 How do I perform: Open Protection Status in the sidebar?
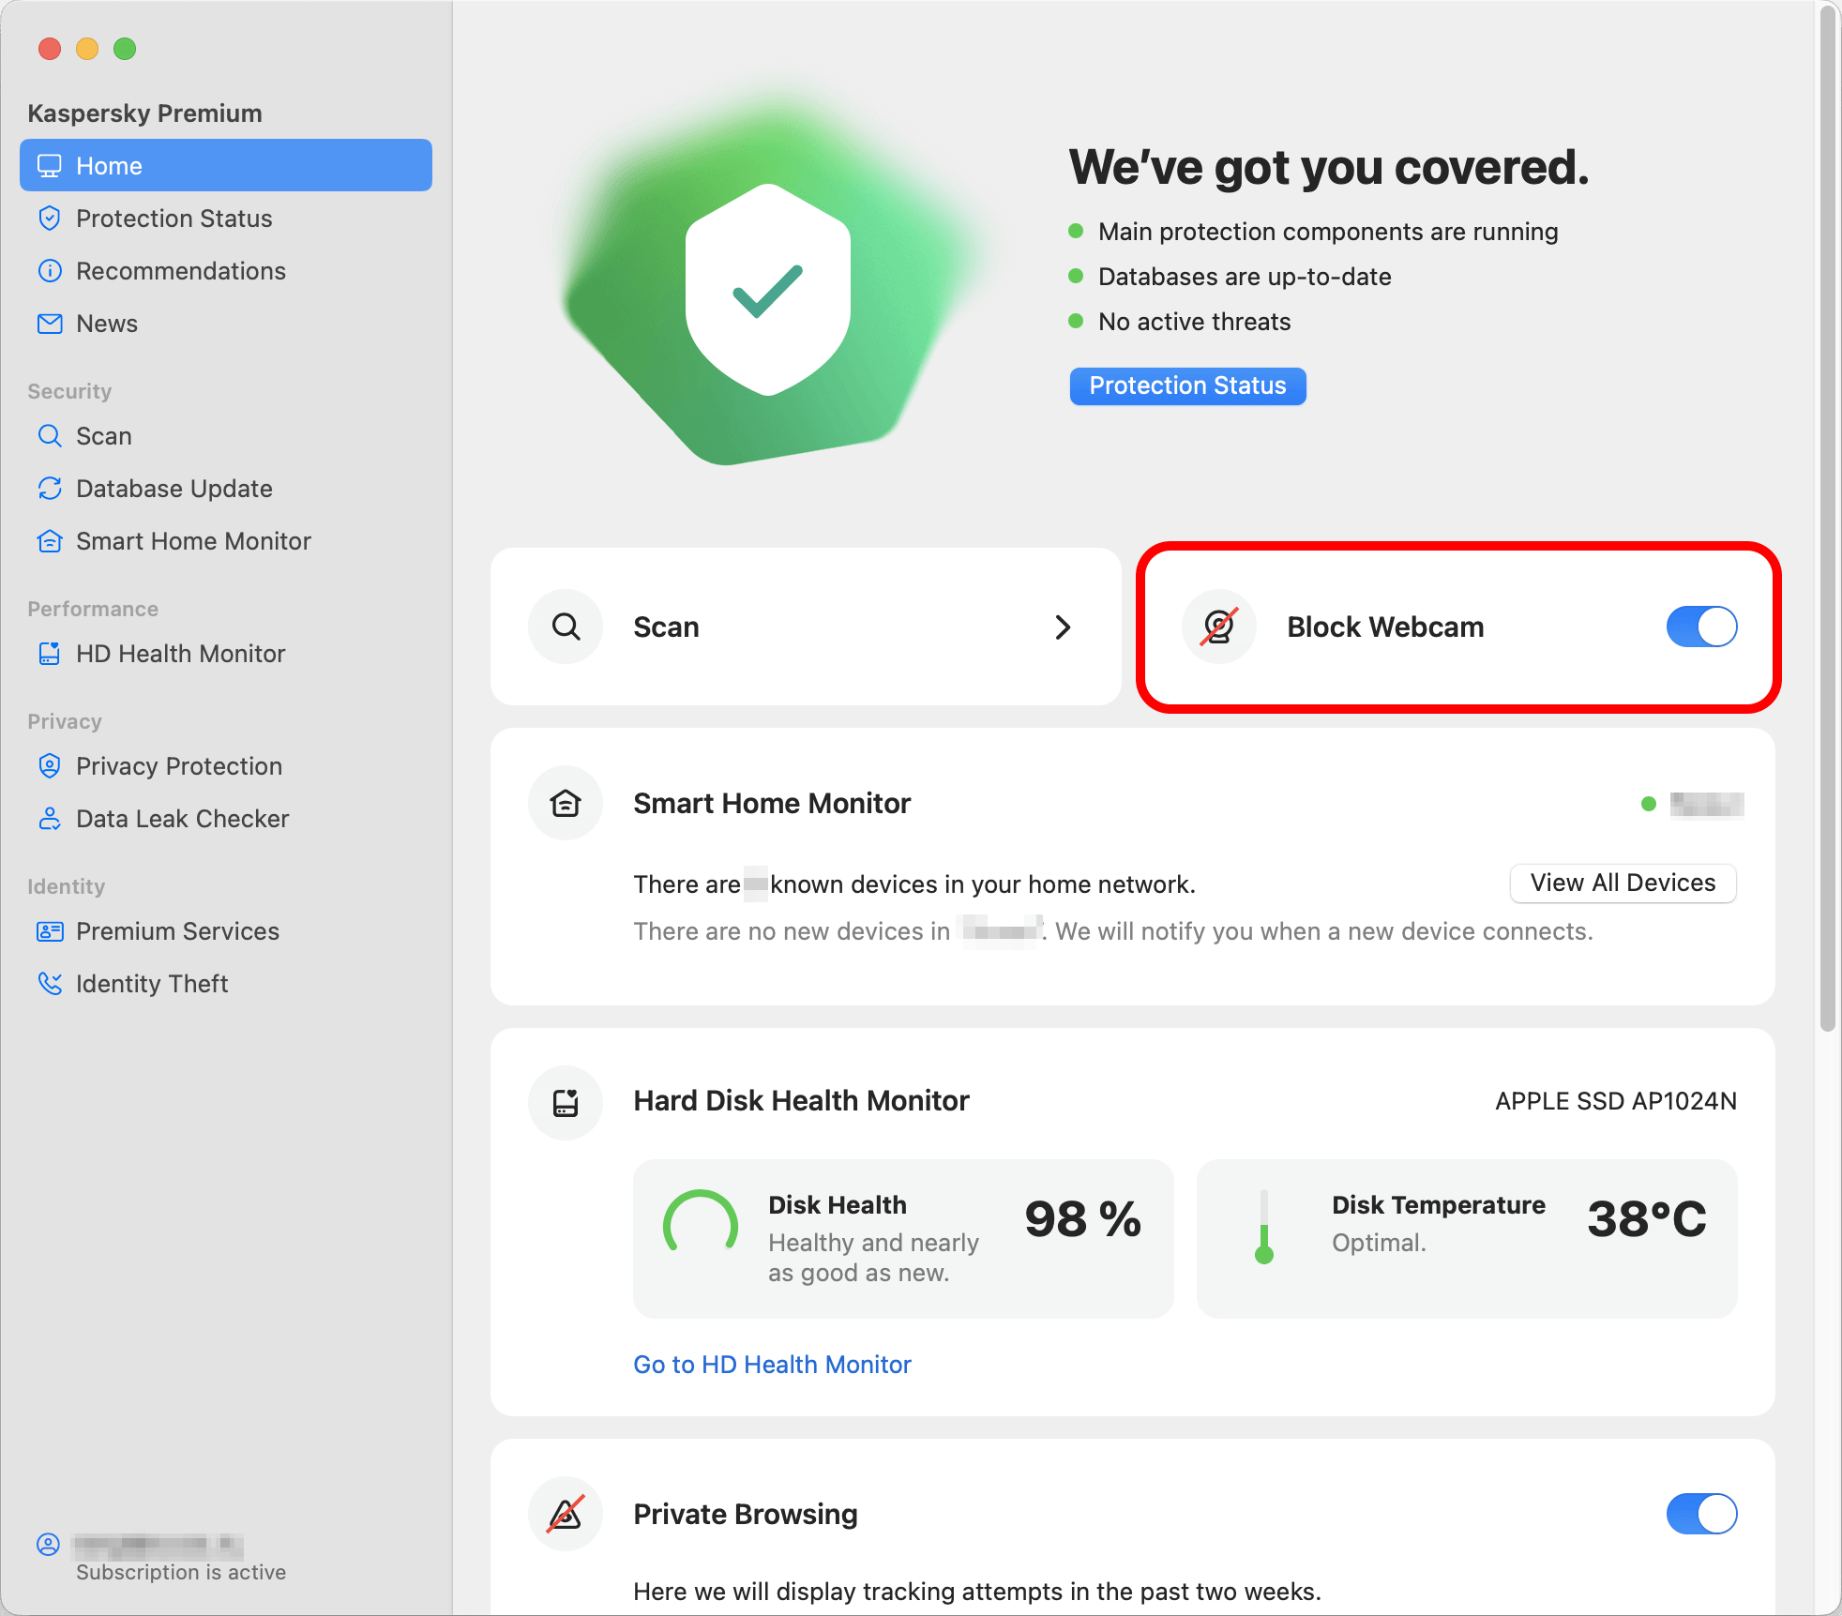pos(226,219)
